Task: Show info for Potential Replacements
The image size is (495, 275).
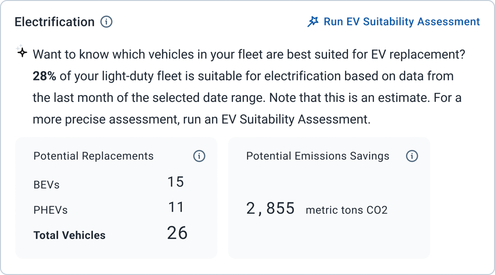Action: click(199, 156)
